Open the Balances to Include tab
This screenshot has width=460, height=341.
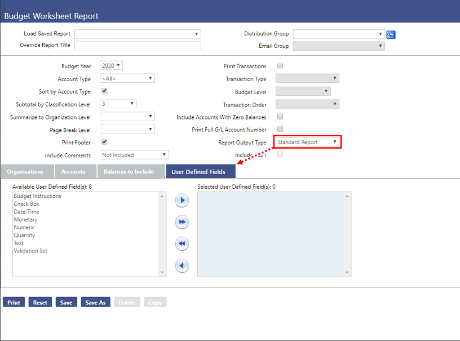tap(129, 171)
